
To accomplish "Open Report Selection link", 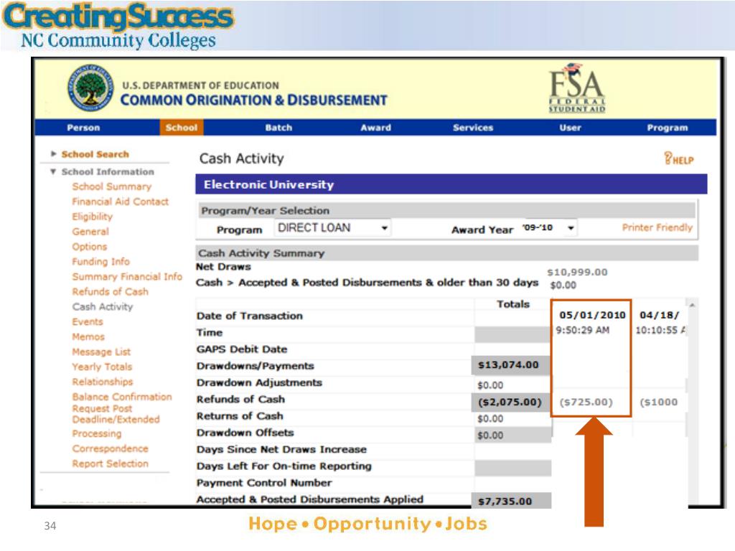I will point(110,463).
